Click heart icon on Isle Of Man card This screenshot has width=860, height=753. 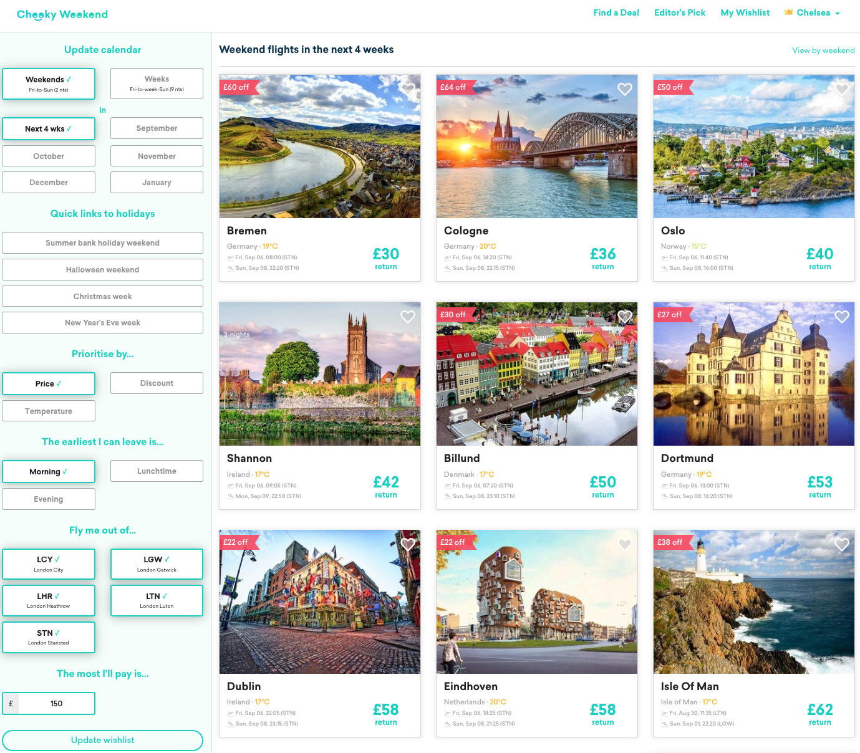pos(842,544)
